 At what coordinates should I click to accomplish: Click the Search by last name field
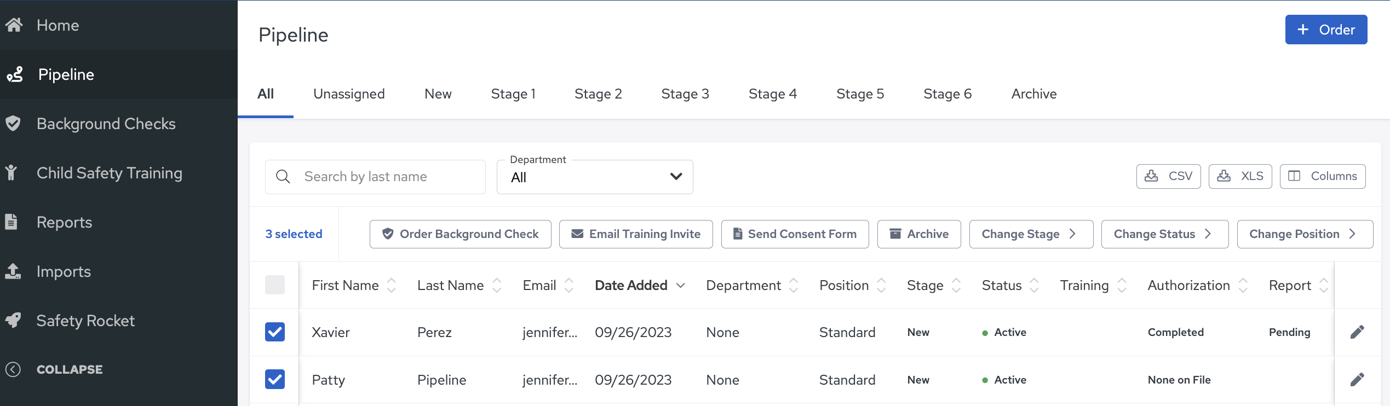tap(375, 177)
